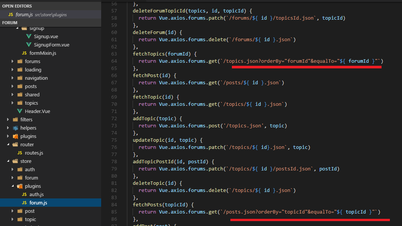Image resolution: width=402 pixels, height=226 pixels.
Task: Click the Vue icon beside Header.Vue
Action: (x=20, y=111)
